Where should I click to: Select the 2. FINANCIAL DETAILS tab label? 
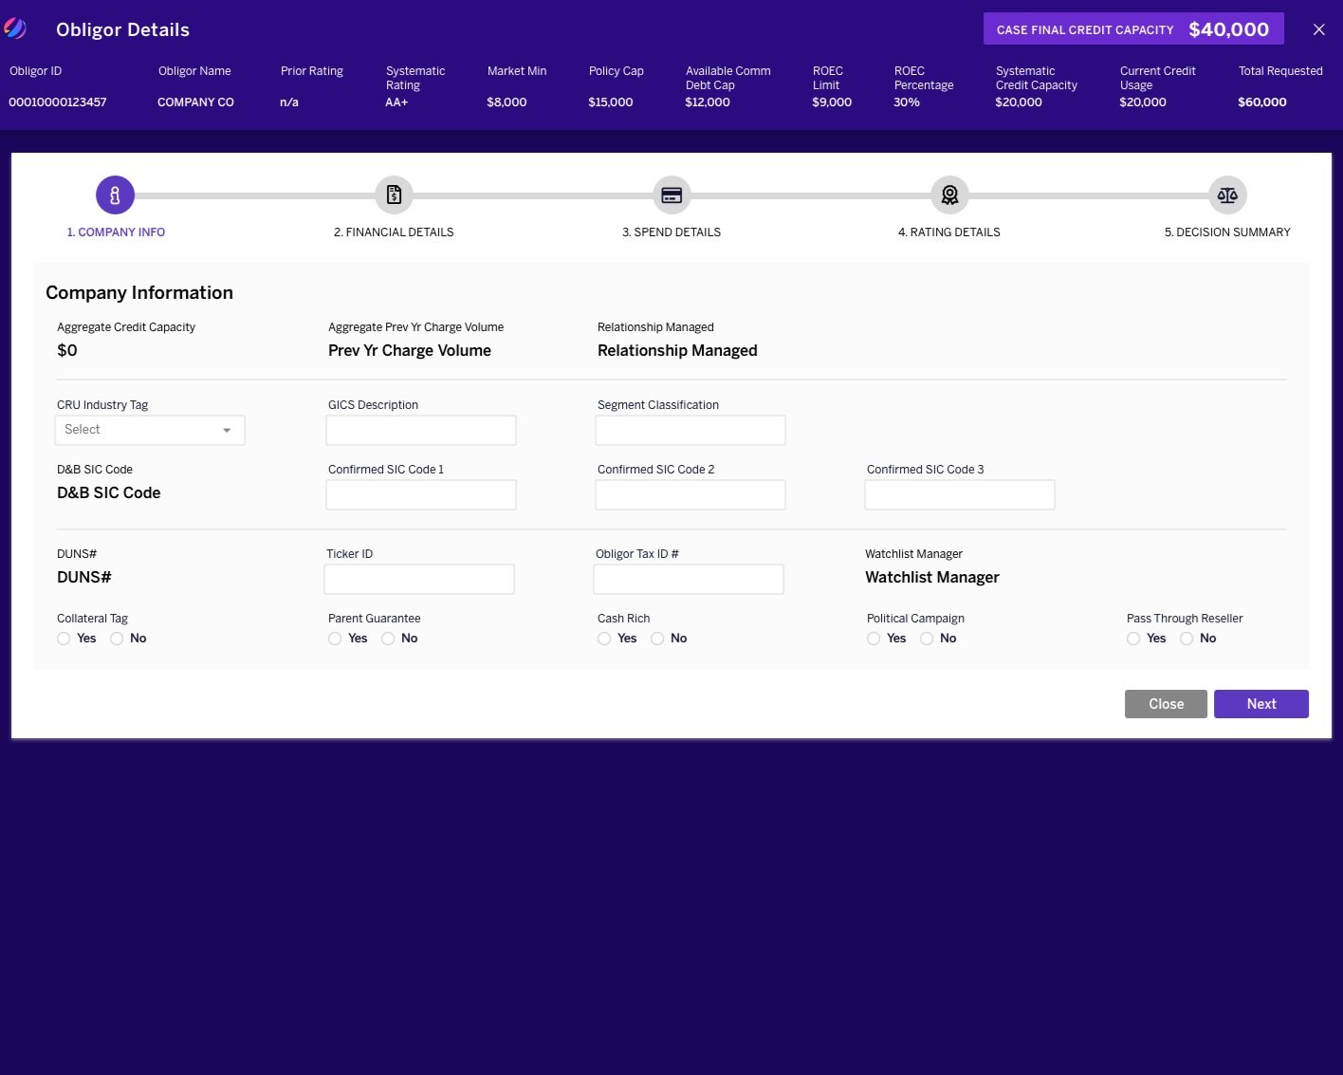[394, 232]
